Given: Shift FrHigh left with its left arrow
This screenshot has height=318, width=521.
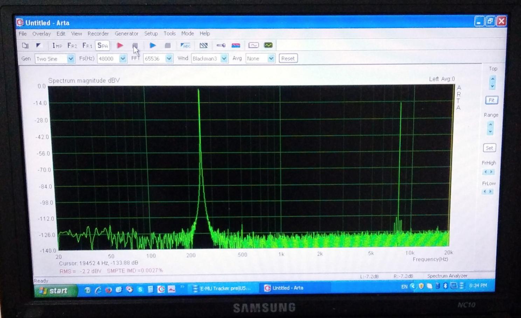Looking at the screenshot, I should click(x=485, y=172).
